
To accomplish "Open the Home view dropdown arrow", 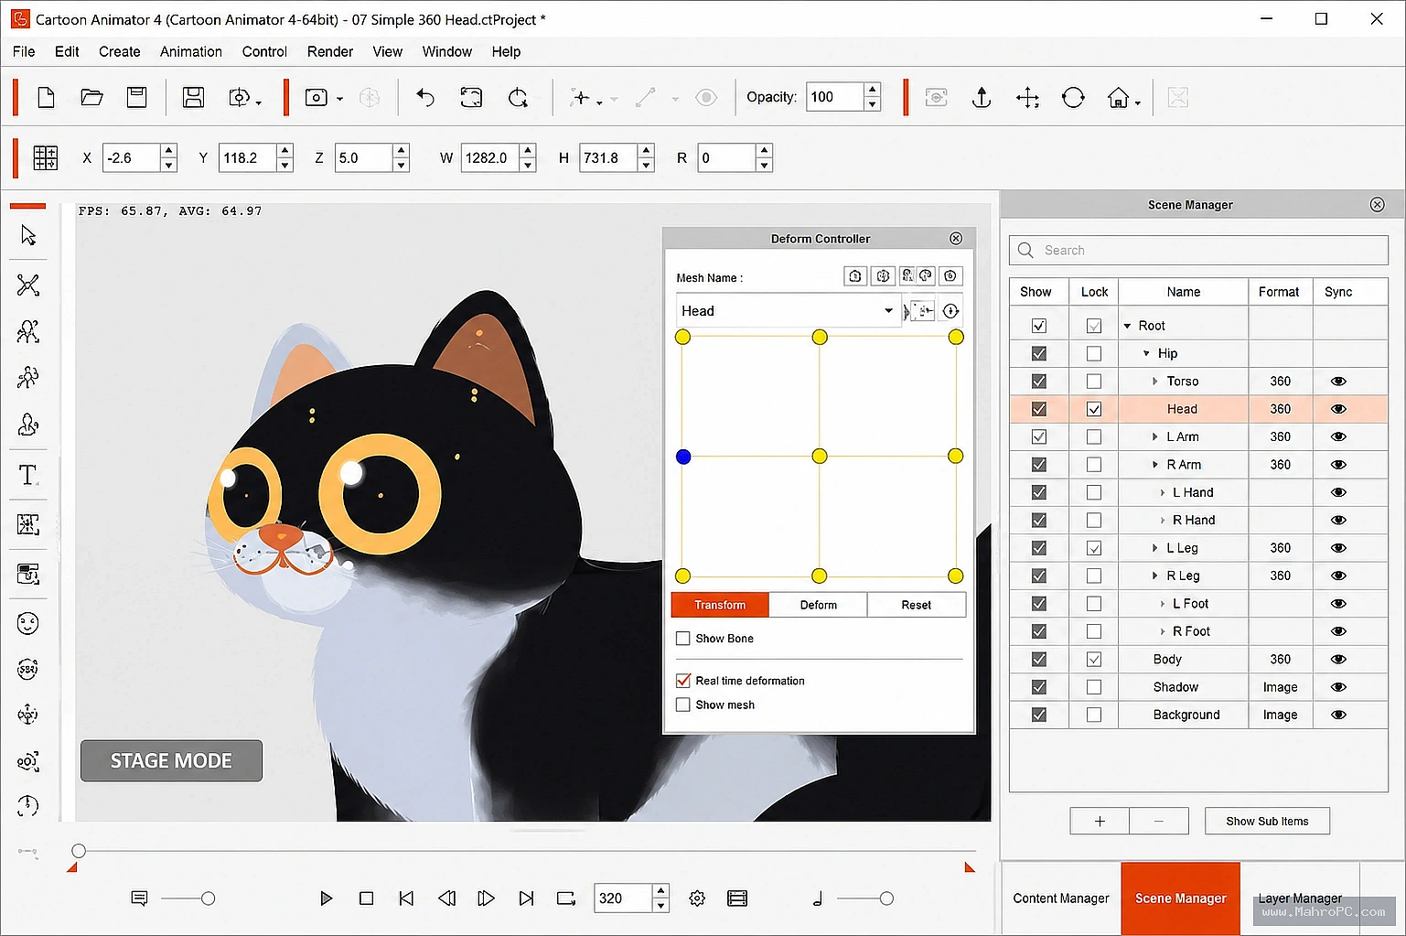I will pyautogui.click(x=1138, y=102).
